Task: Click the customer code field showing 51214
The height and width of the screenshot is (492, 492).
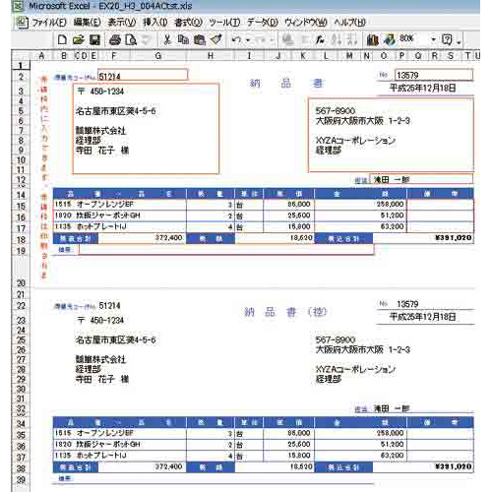Action: point(143,76)
